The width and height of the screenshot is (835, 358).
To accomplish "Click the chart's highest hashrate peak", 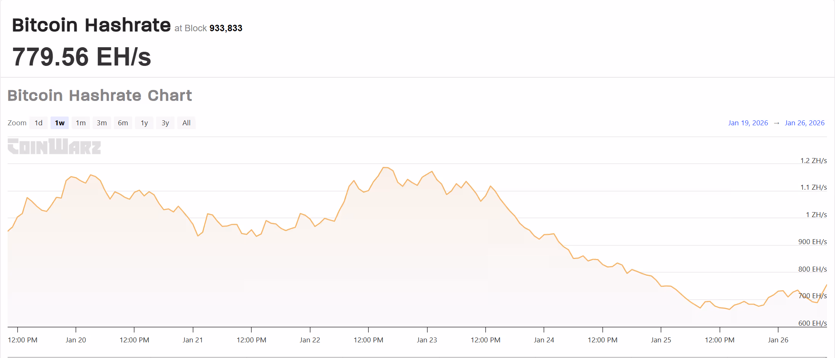I will click(385, 168).
